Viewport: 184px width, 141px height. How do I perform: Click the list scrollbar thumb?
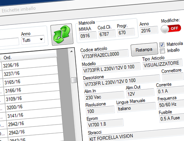coord(74,80)
